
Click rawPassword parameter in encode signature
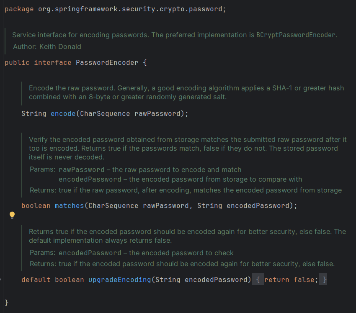pyautogui.click(x=157, y=114)
